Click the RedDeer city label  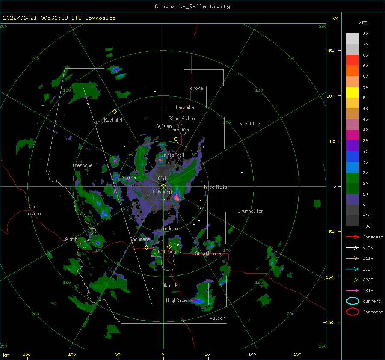click(181, 130)
